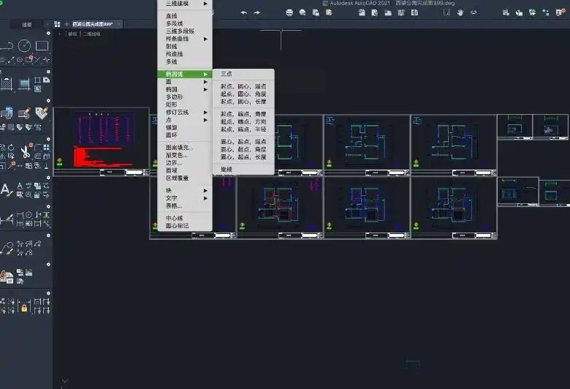Select the Gradient fill tool
This screenshot has width=570, height=389.
(x=24, y=84)
